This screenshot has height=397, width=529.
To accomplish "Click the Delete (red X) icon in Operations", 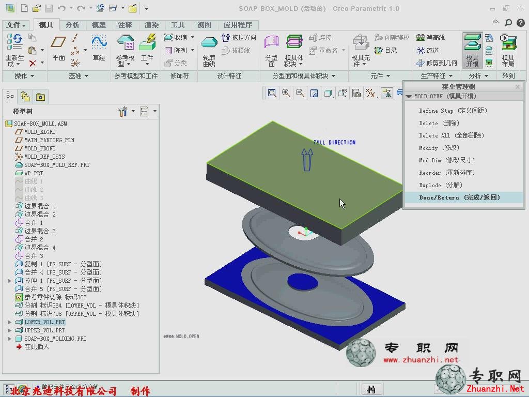I will pos(33,63).
